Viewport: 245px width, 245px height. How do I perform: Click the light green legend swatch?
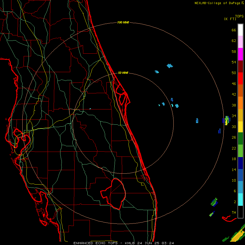(240, 151)
